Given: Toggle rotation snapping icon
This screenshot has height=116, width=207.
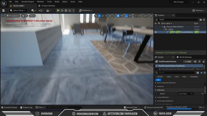Looking at the screenshot, I should click(126, 16).
